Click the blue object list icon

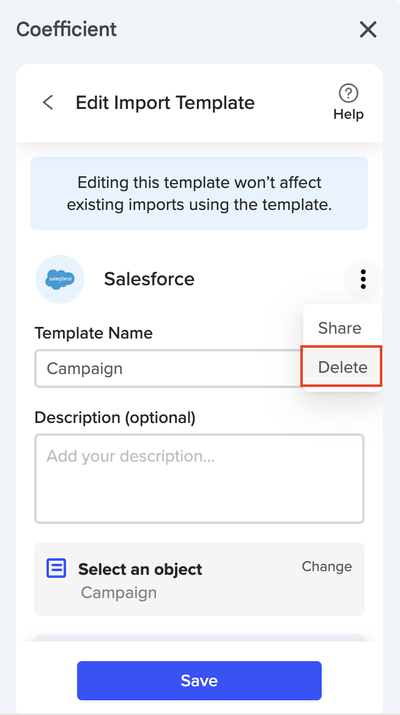pos(56,569)
